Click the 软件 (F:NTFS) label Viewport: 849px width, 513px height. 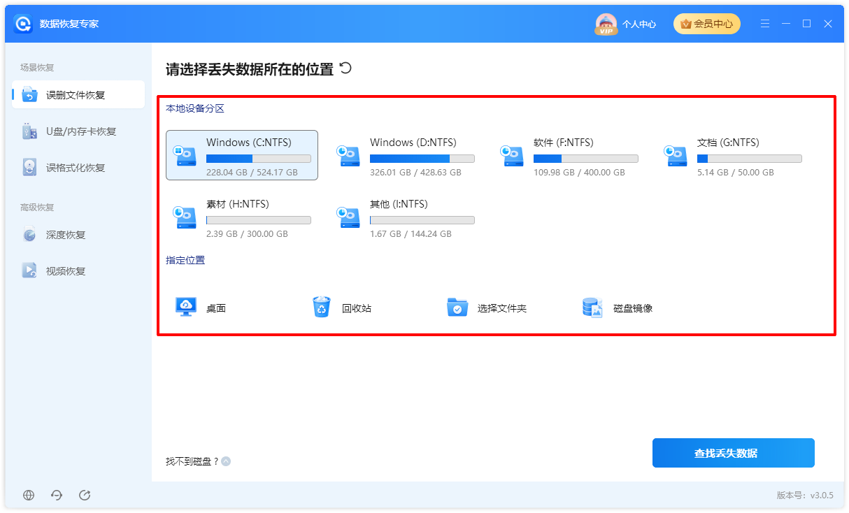tap(563, 143)
